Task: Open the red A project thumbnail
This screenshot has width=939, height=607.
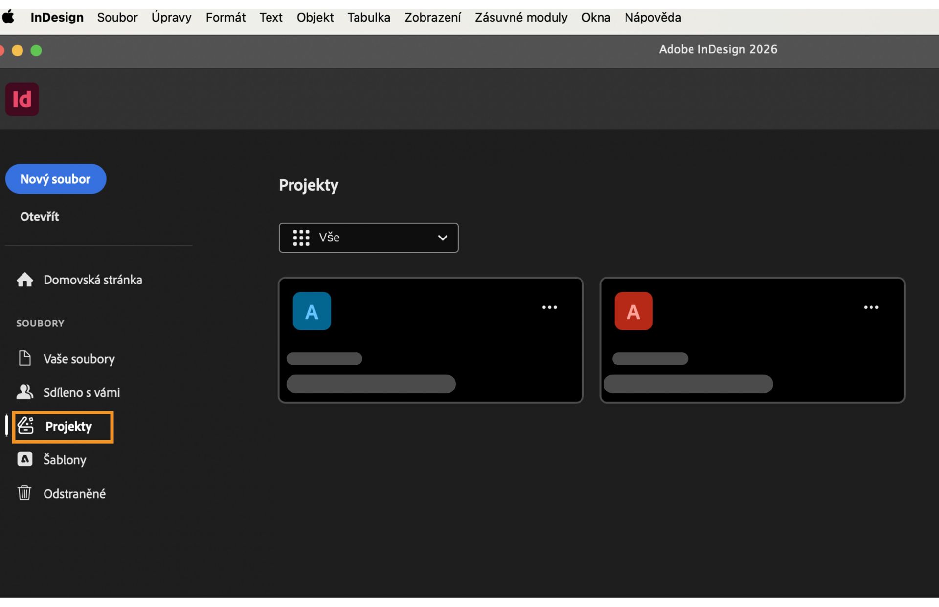Action: click(633, 311)
